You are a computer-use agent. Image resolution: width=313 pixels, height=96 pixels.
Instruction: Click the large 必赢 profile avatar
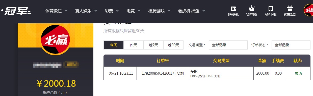click(x=55, y=40)
